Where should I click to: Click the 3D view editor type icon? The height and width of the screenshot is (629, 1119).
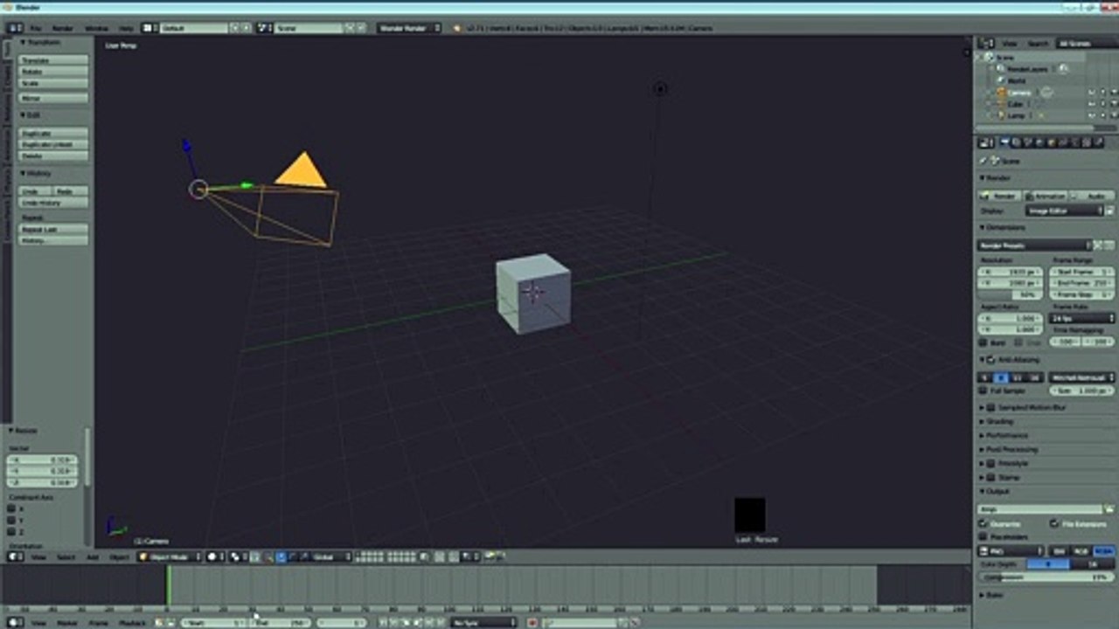pyautogui.click(x=15, y=556)
